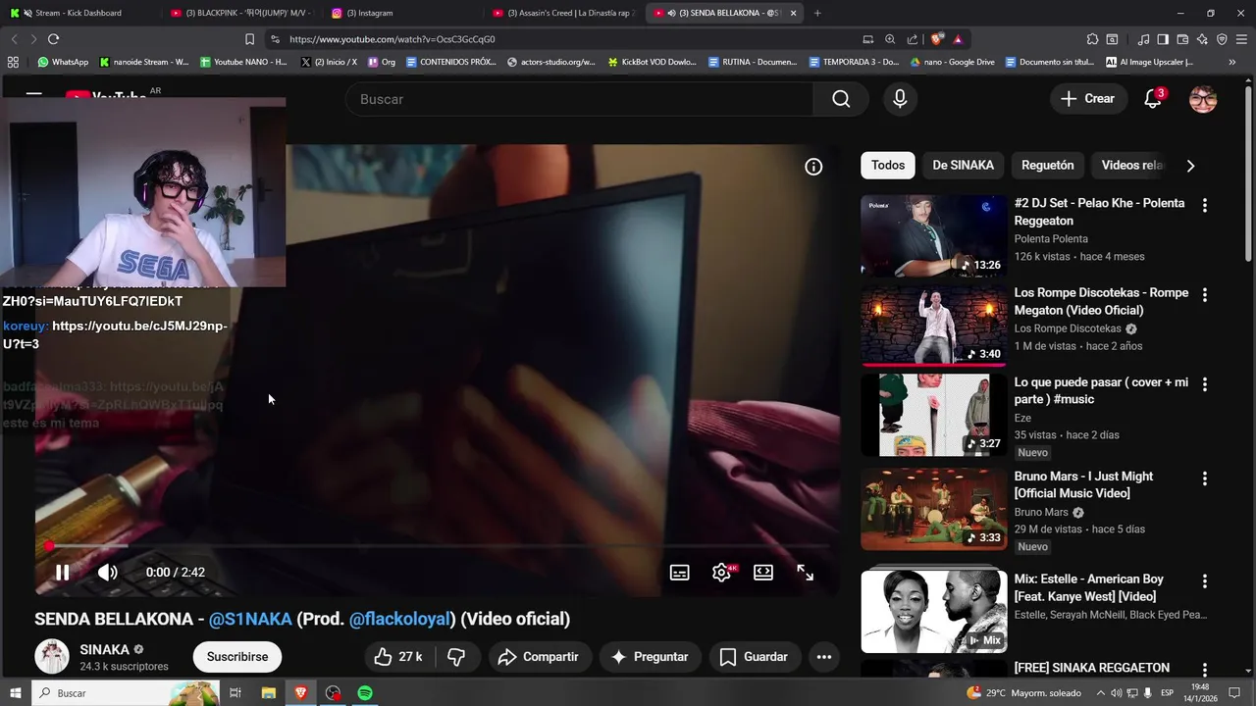Open options for DJ Set Pelao Khe video
The height and width of the screenshot is (706, 1256).
click(x=1205, y=205)
